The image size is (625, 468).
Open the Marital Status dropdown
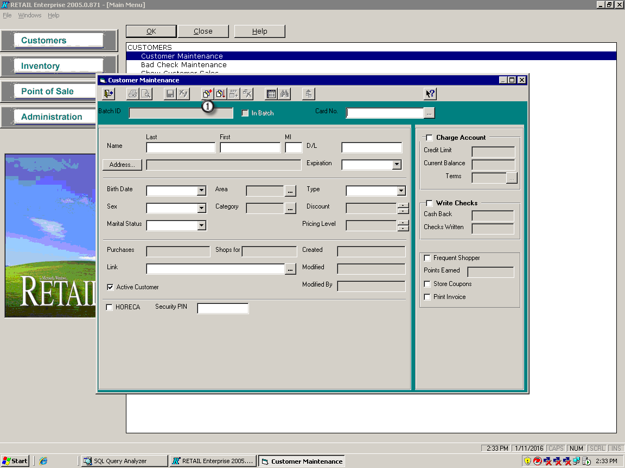click(201, 226)
